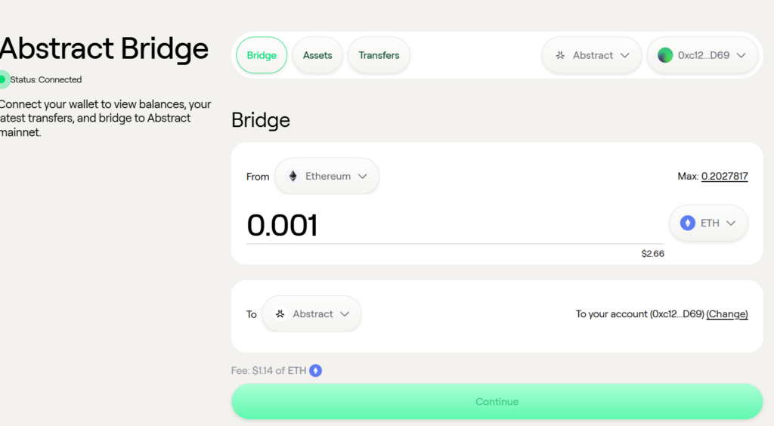The width and height of the screenshot is (774, 426).
Task: Click the Abstract network icon in top bar
Action: [x=560, y=55]
